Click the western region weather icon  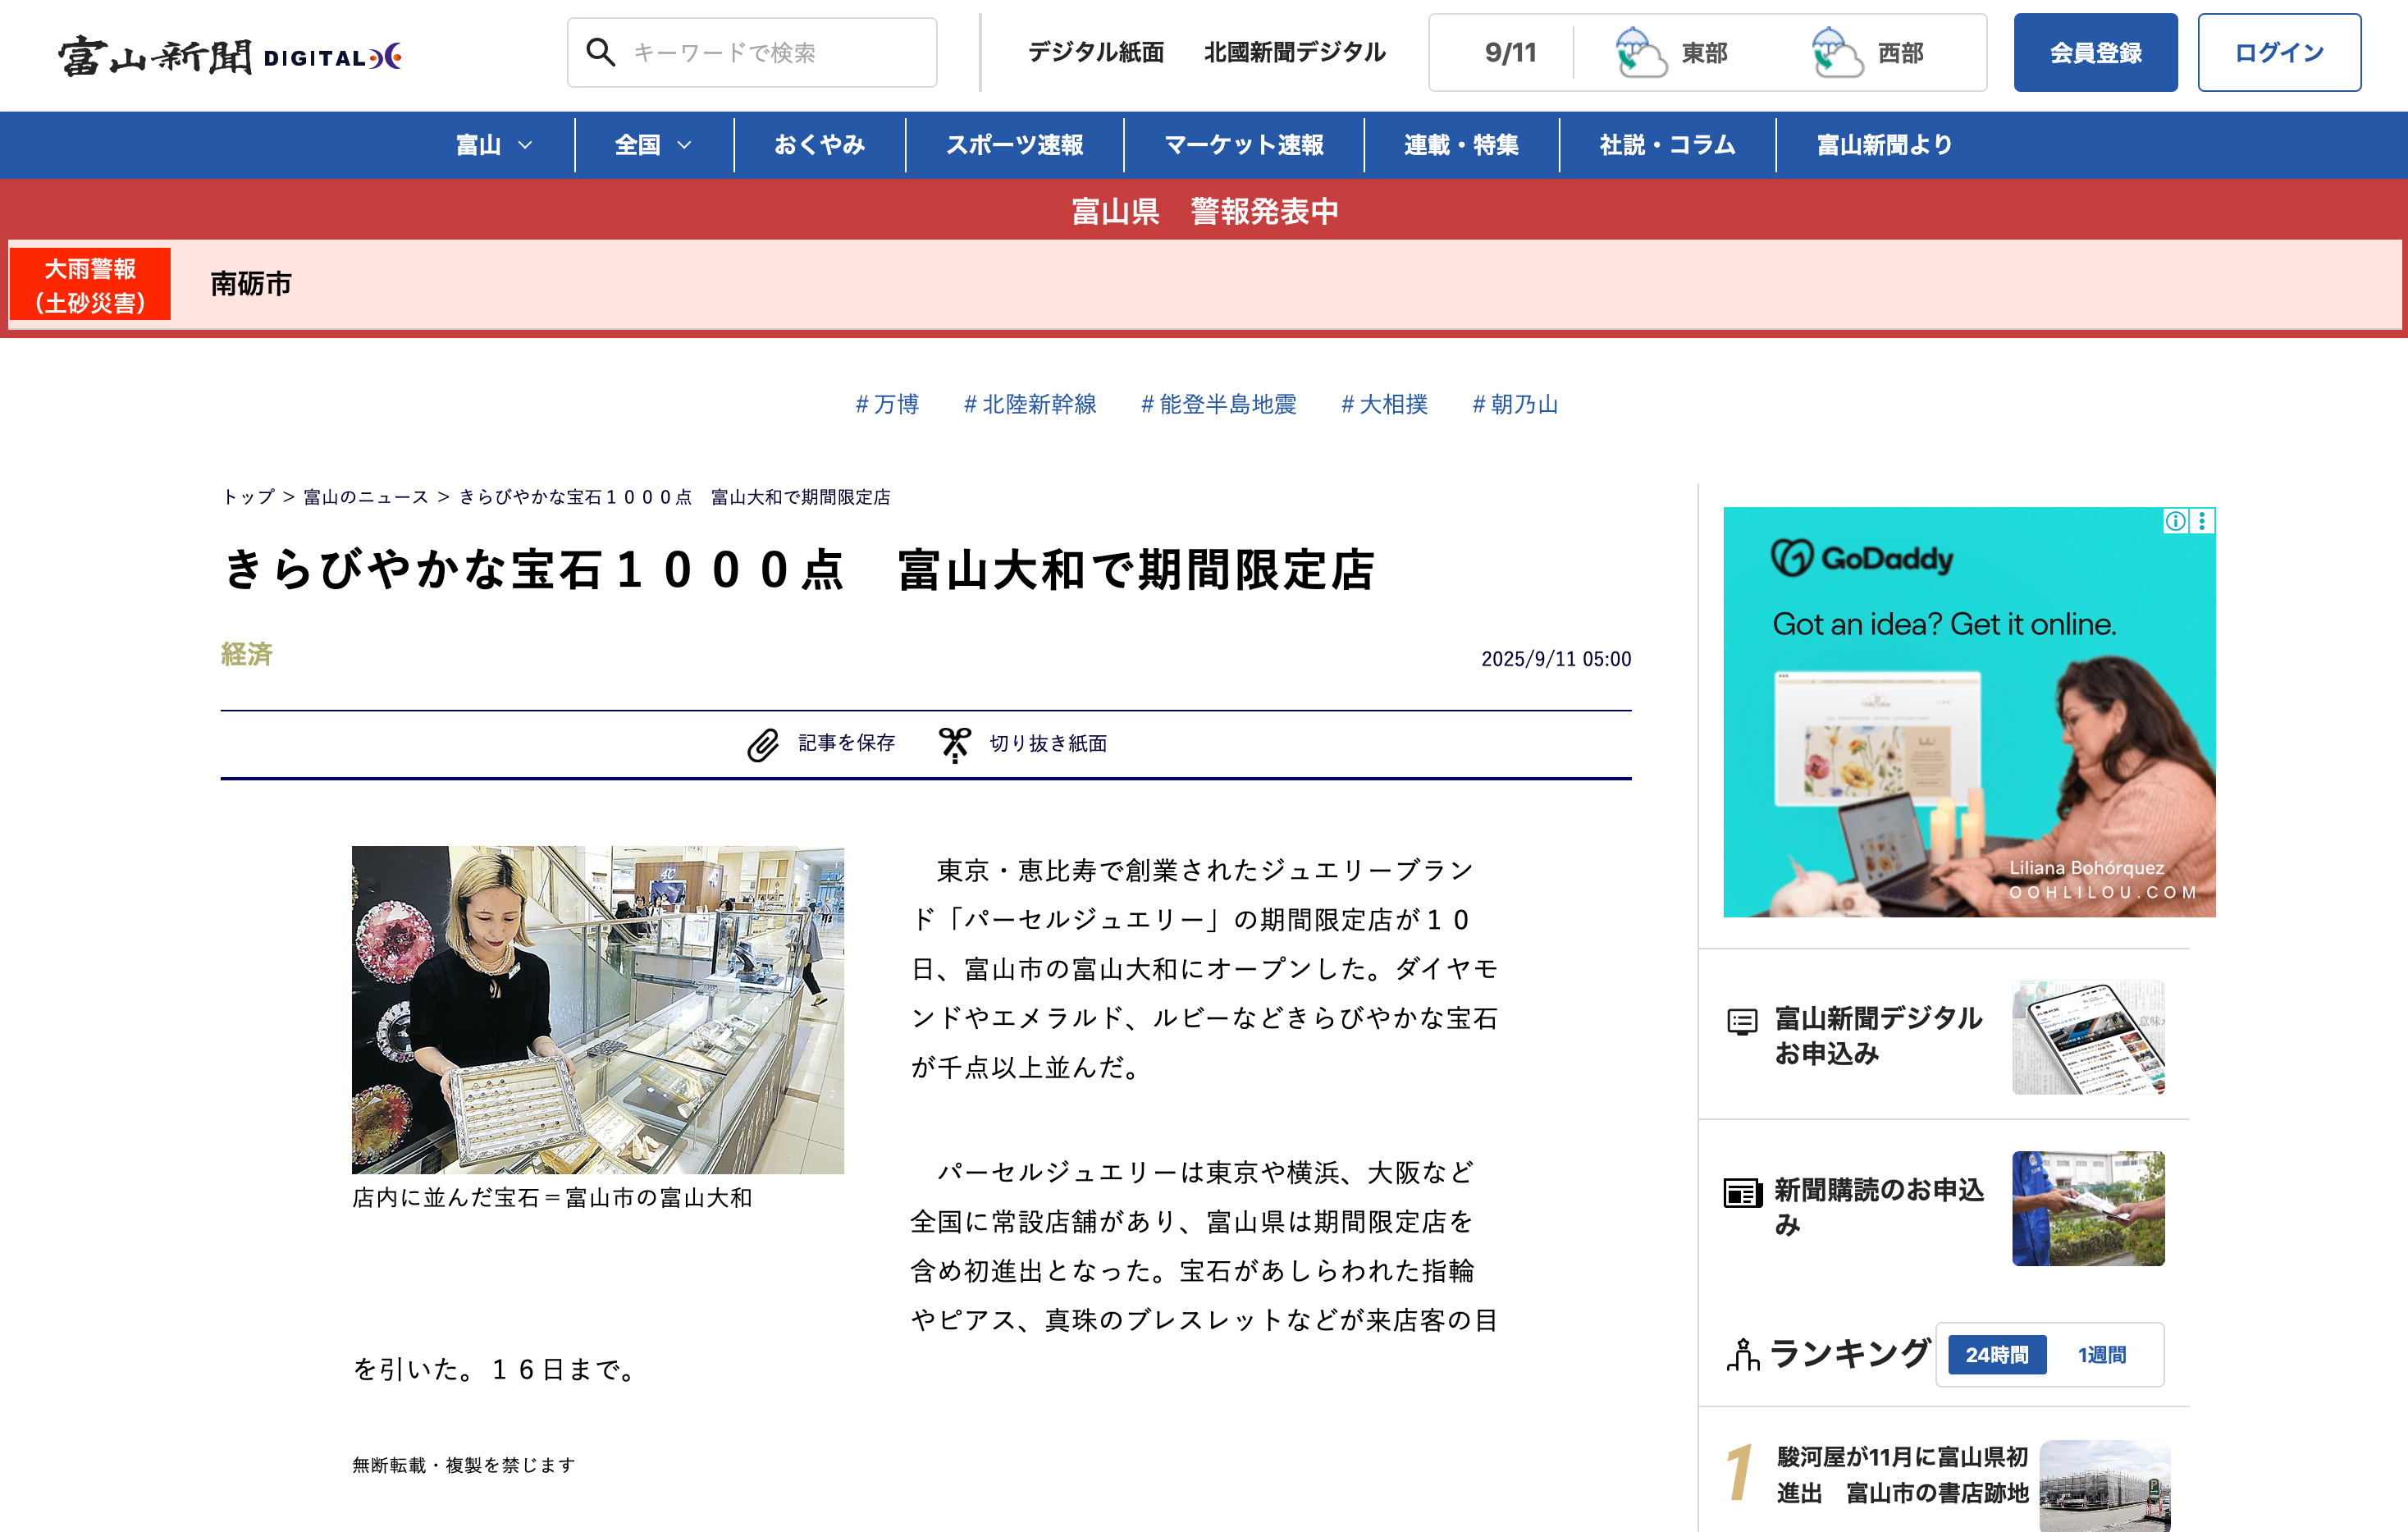(1836, 52)
